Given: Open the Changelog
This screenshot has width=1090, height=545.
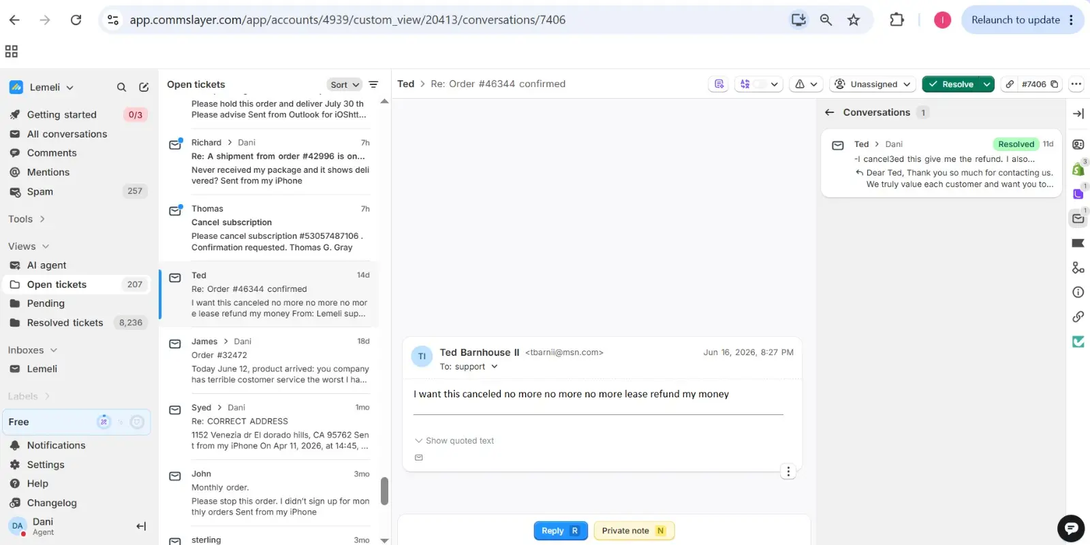Looking at the screenshot, I should point(77,503).
